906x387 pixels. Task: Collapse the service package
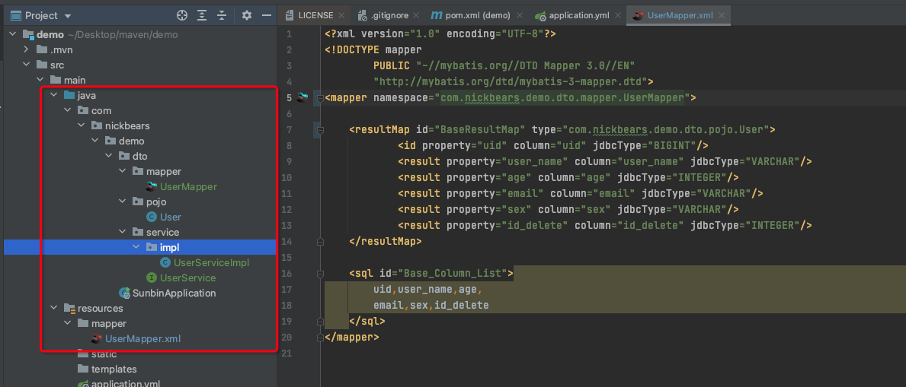coord(123,232)
